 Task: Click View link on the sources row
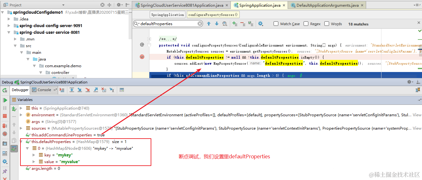point(417,128)
